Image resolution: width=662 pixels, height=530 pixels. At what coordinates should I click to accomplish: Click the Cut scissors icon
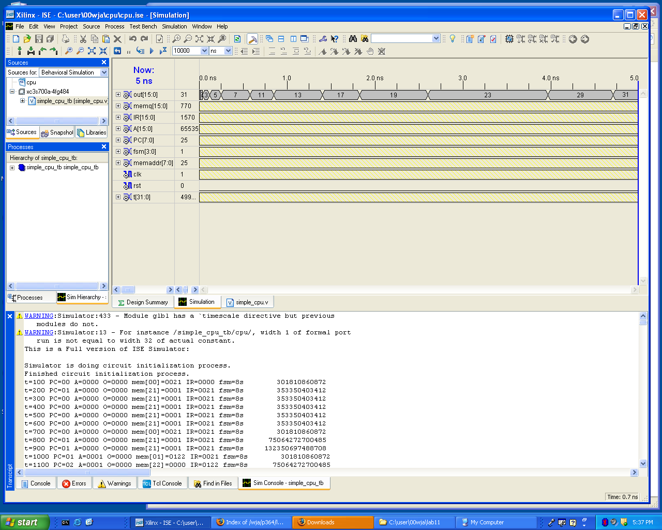[83, 39]
